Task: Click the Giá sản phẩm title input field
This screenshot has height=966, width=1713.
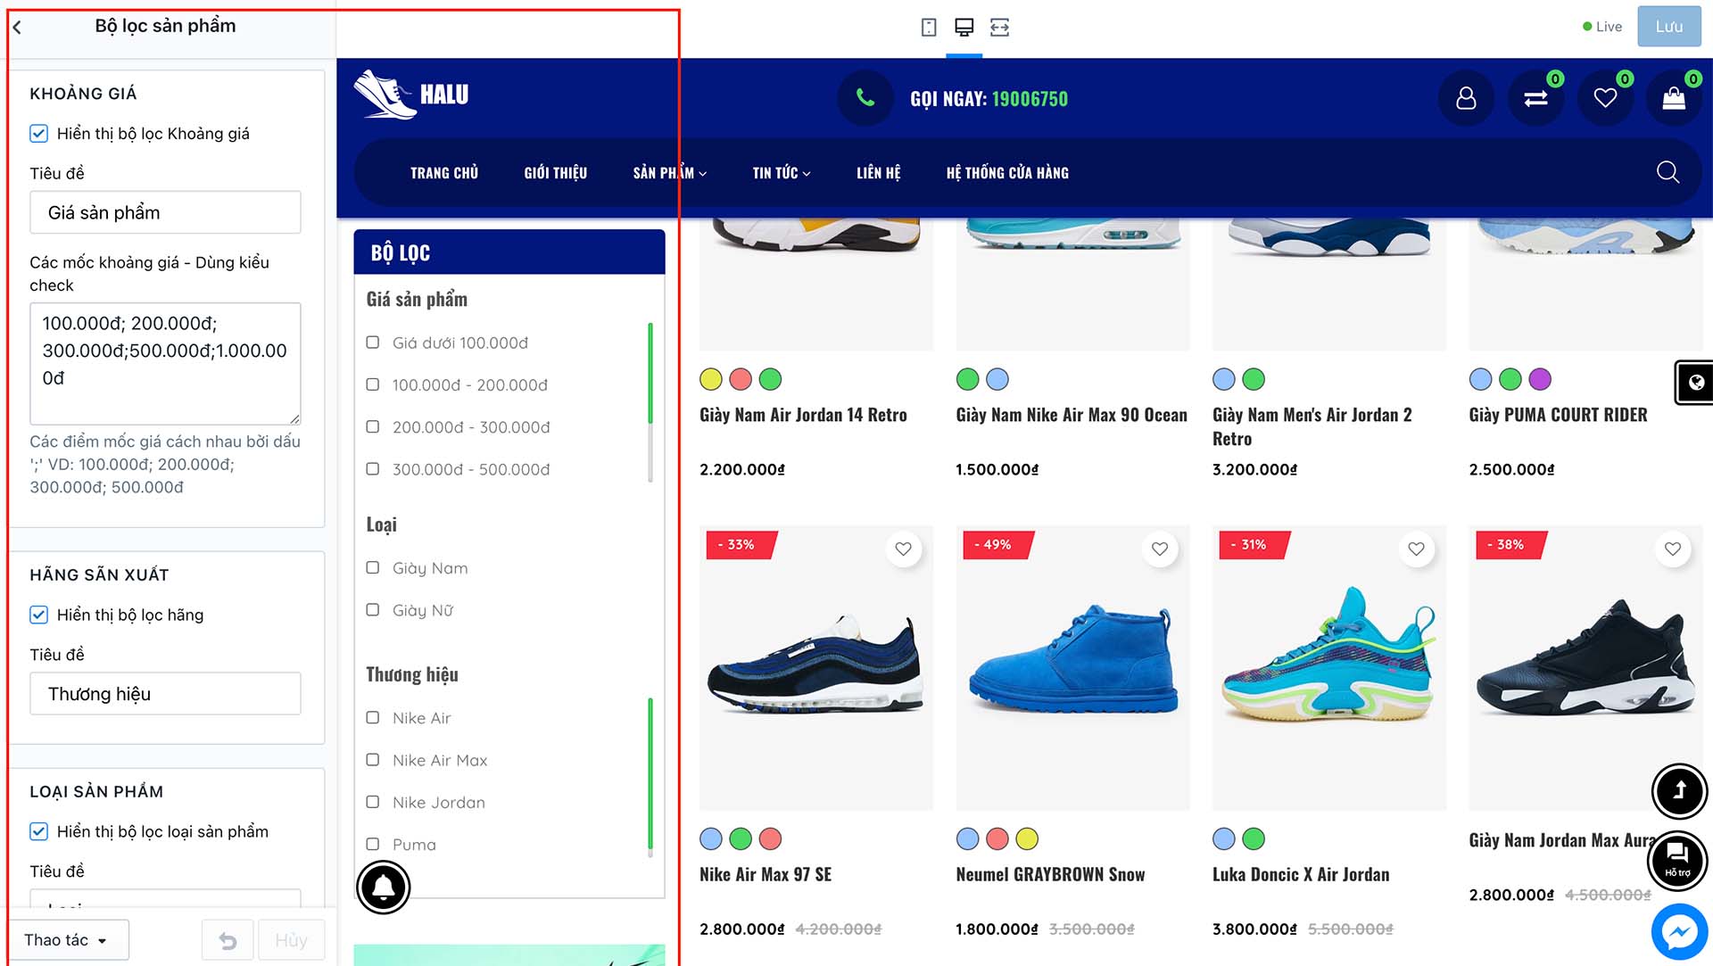Action: 165,212
